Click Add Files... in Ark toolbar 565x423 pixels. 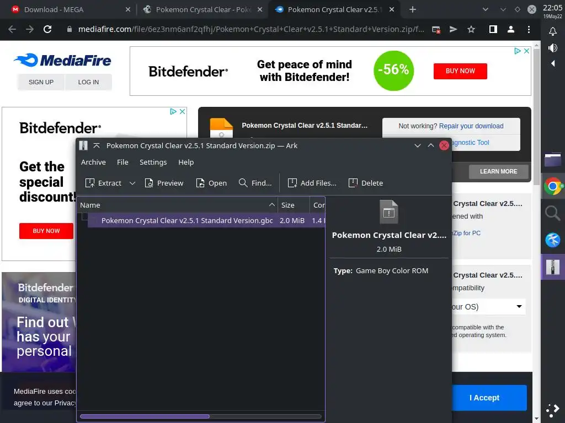[x=312, y=183]
